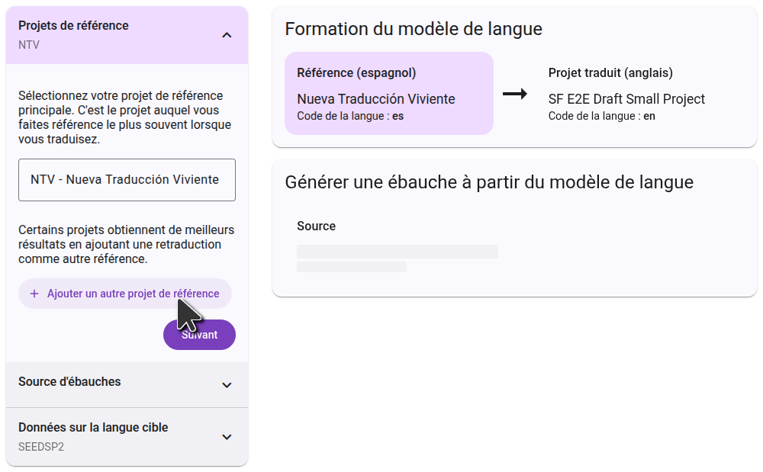Click the Générer une ébauche heading

pyautogui.click(x=489, y=182)
